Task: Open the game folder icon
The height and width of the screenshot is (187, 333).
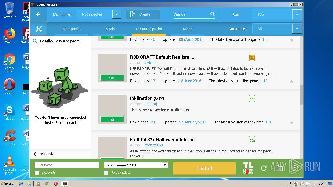Action: tap(279, 168)
